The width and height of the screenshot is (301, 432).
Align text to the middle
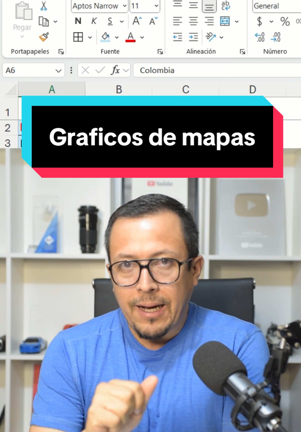coord(193,5)
